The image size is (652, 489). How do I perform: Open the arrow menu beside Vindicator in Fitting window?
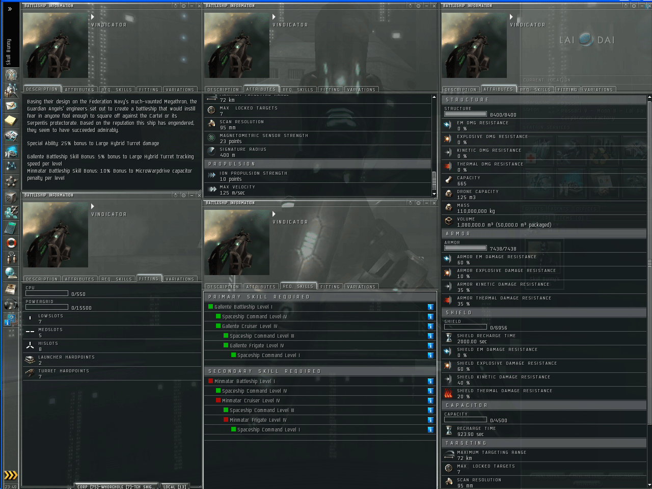coord(93,206)
